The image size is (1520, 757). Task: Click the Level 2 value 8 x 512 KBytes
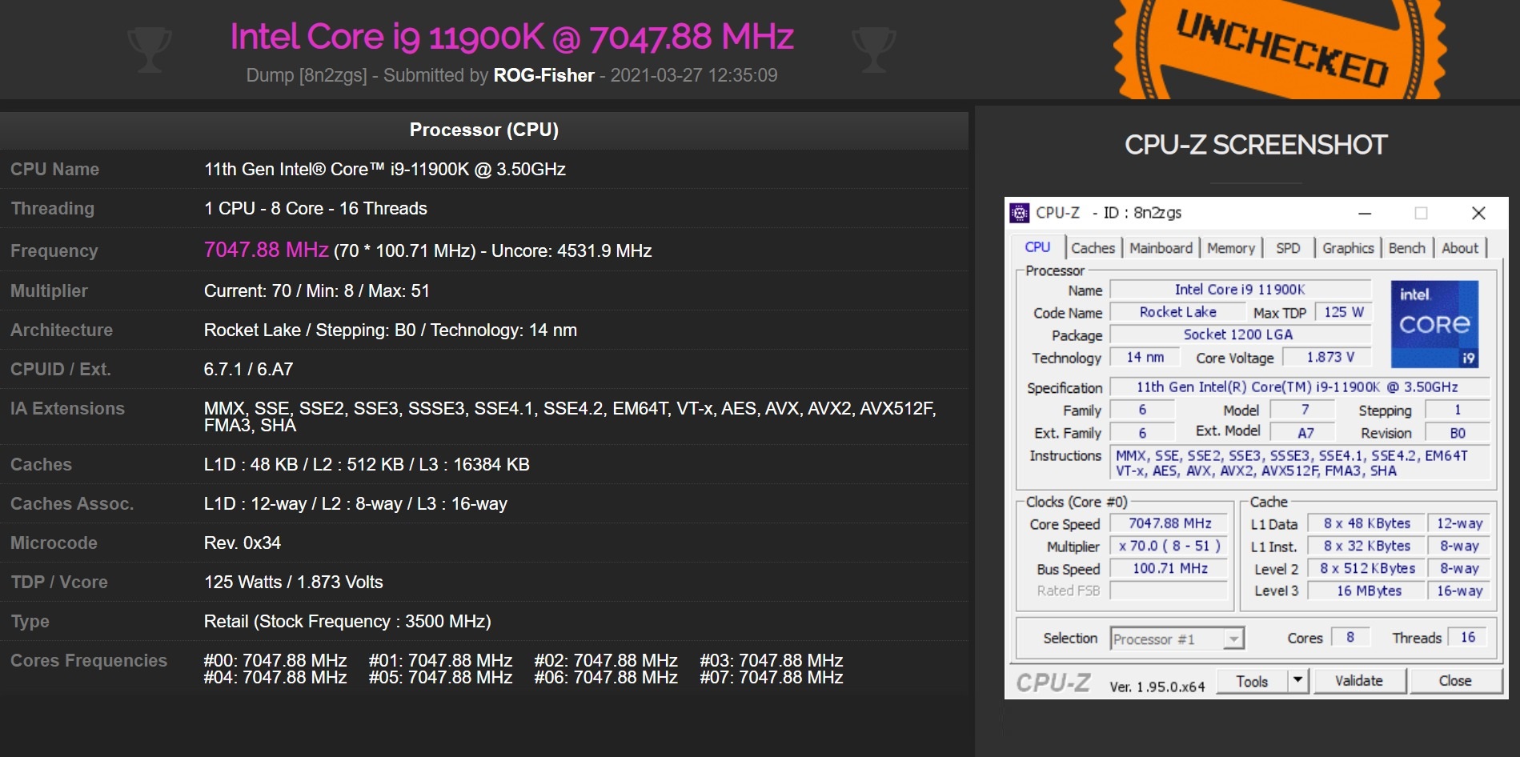(x=1366, y=568)
